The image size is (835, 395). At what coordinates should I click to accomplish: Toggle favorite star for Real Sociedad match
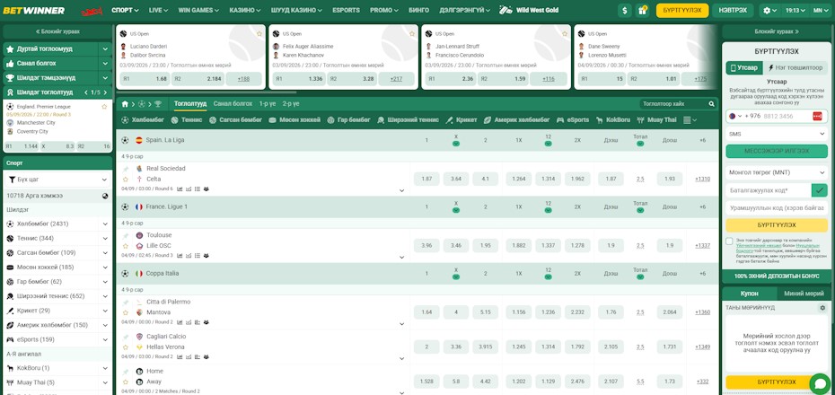click(126, 179)
